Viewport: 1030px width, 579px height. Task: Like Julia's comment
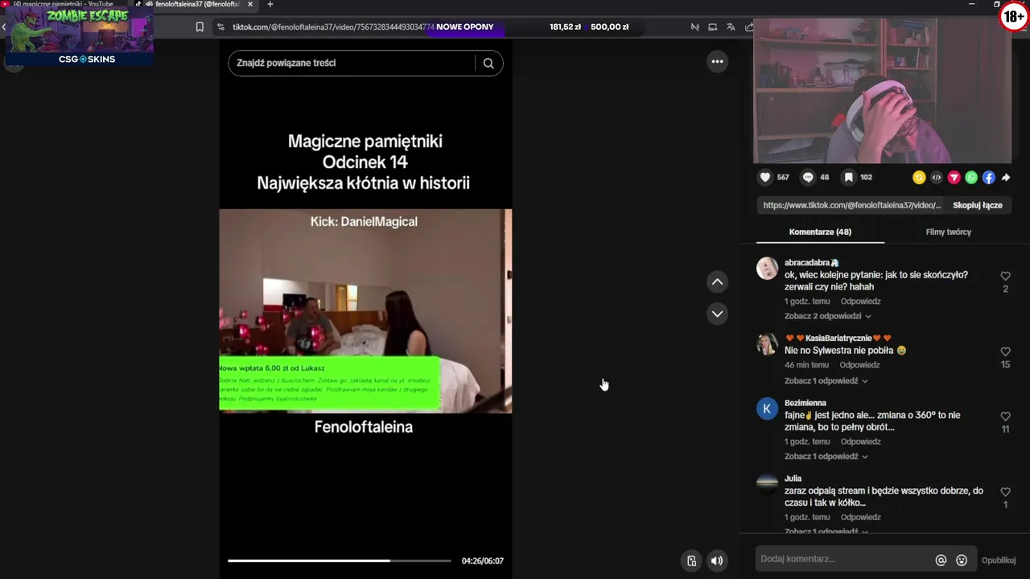1005,491
